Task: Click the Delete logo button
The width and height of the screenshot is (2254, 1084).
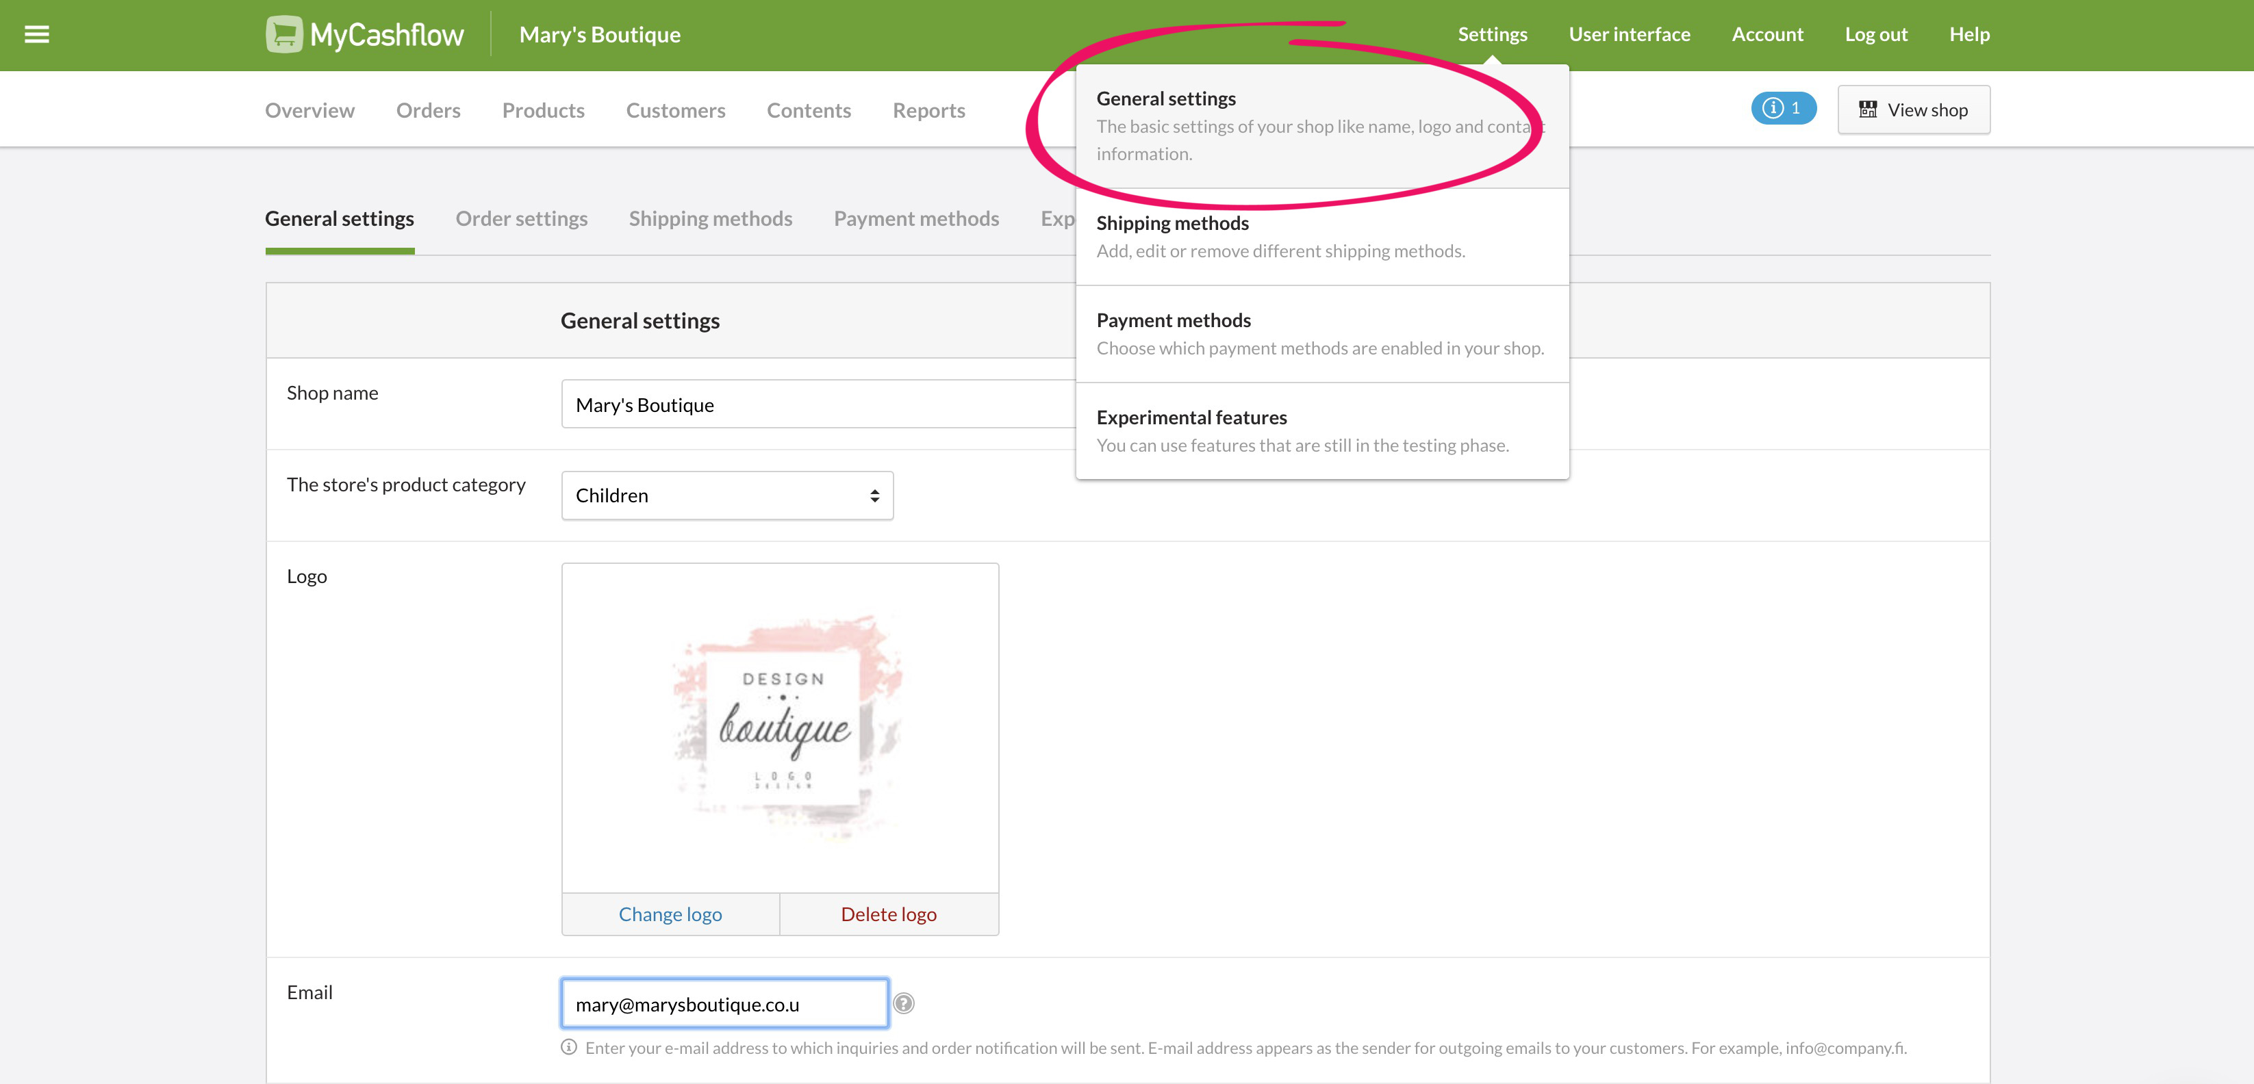Action: tap(889, 914)
